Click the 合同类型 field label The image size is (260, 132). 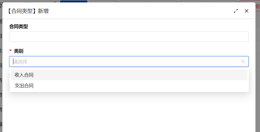[19, 26]
